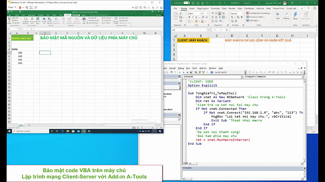Image resolution: width=325 pixels, height=182 pixels.
Task: Open the Add-Ins menu in VBA editor
Action: pos(203,68)
